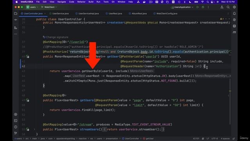
Task: Run UsersApplication with the play button
Action: (x=198, y=7)
